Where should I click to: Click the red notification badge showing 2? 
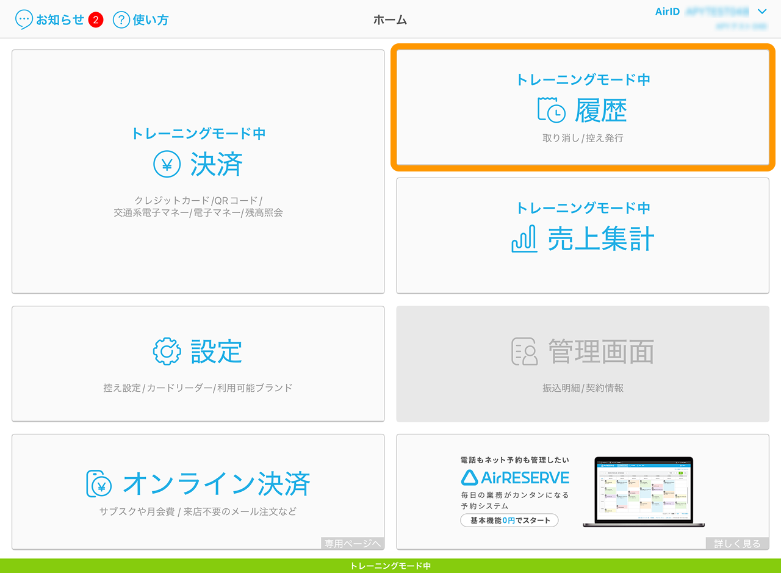(x=95, y=20)
